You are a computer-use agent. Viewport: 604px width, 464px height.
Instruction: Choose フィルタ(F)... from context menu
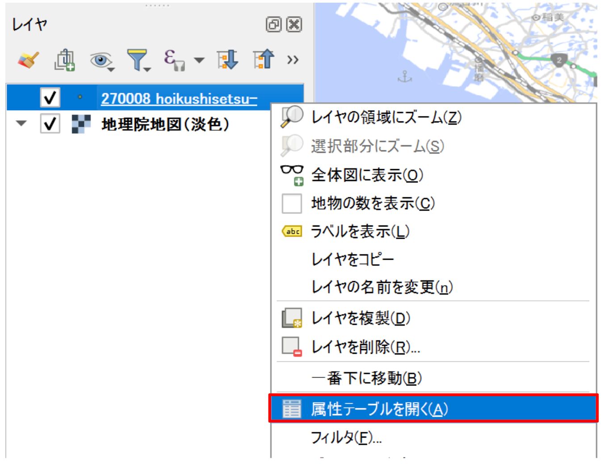tap(433, 438)
